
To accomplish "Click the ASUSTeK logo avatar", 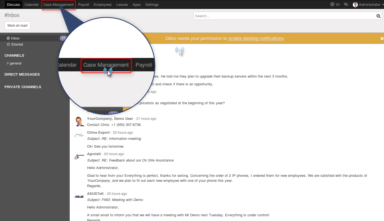I will coord(79,197).
